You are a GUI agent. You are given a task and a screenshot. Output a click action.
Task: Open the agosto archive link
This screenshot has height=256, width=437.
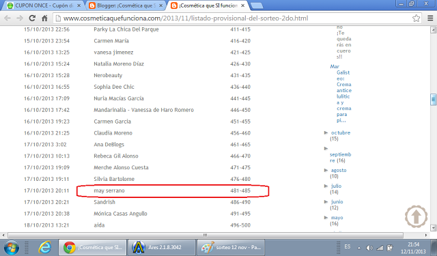coord(339,170)
